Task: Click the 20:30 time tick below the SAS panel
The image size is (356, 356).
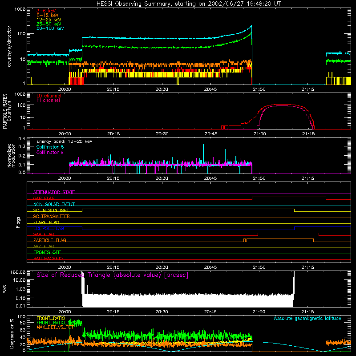Action: [162, 312]
